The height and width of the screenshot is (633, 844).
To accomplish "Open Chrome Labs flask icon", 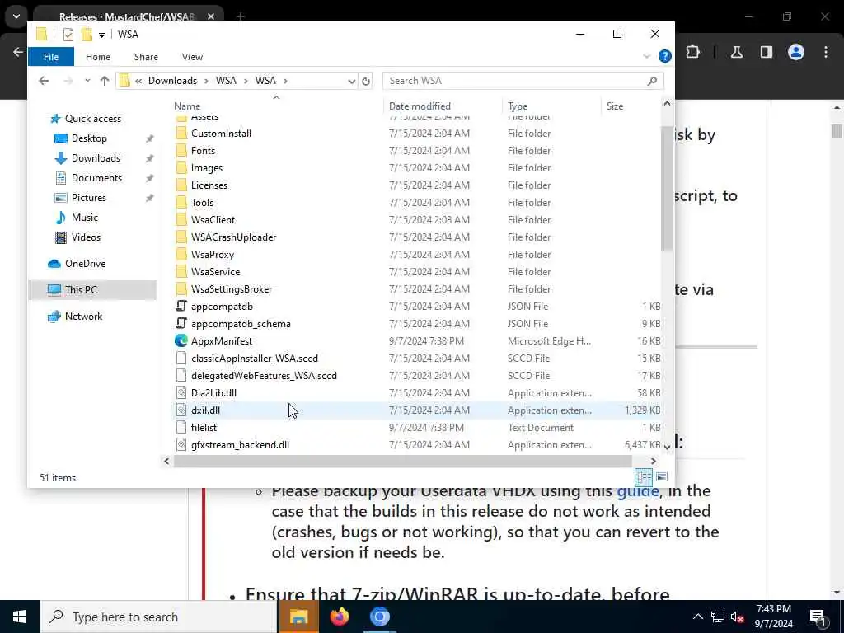I will click(736, 52).
